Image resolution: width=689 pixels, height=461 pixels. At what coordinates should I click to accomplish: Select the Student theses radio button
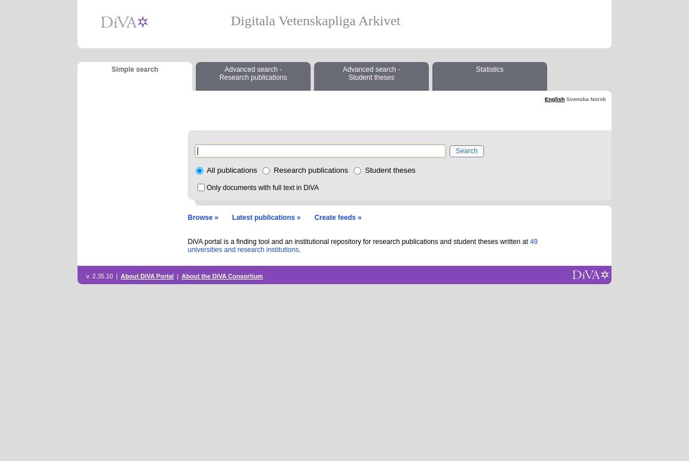[357, 171]
